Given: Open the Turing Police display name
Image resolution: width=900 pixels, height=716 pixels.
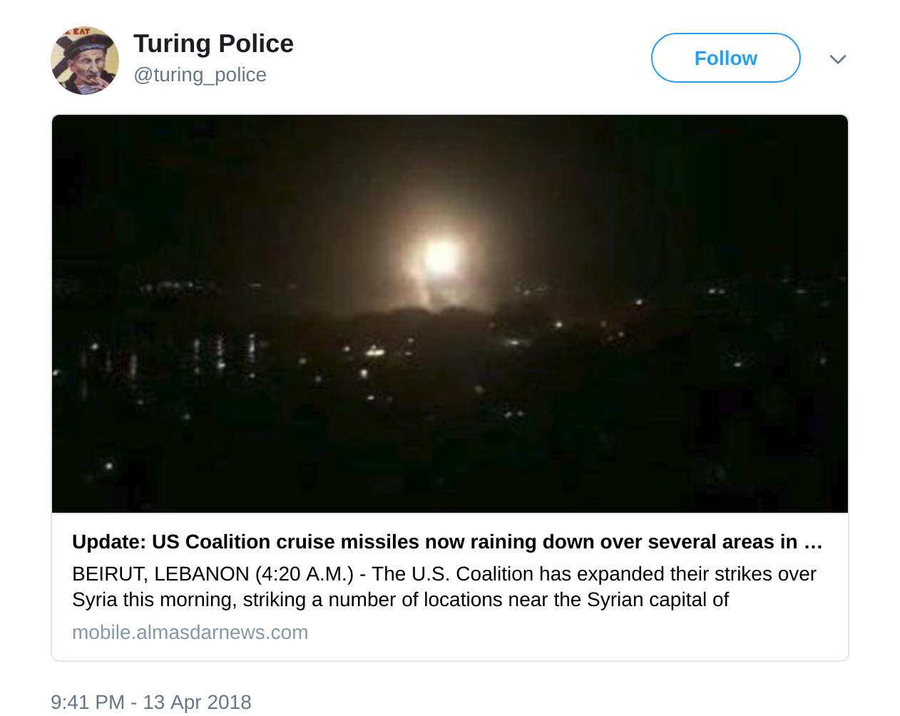Looking at the screenshot, I should coord(213,44).
